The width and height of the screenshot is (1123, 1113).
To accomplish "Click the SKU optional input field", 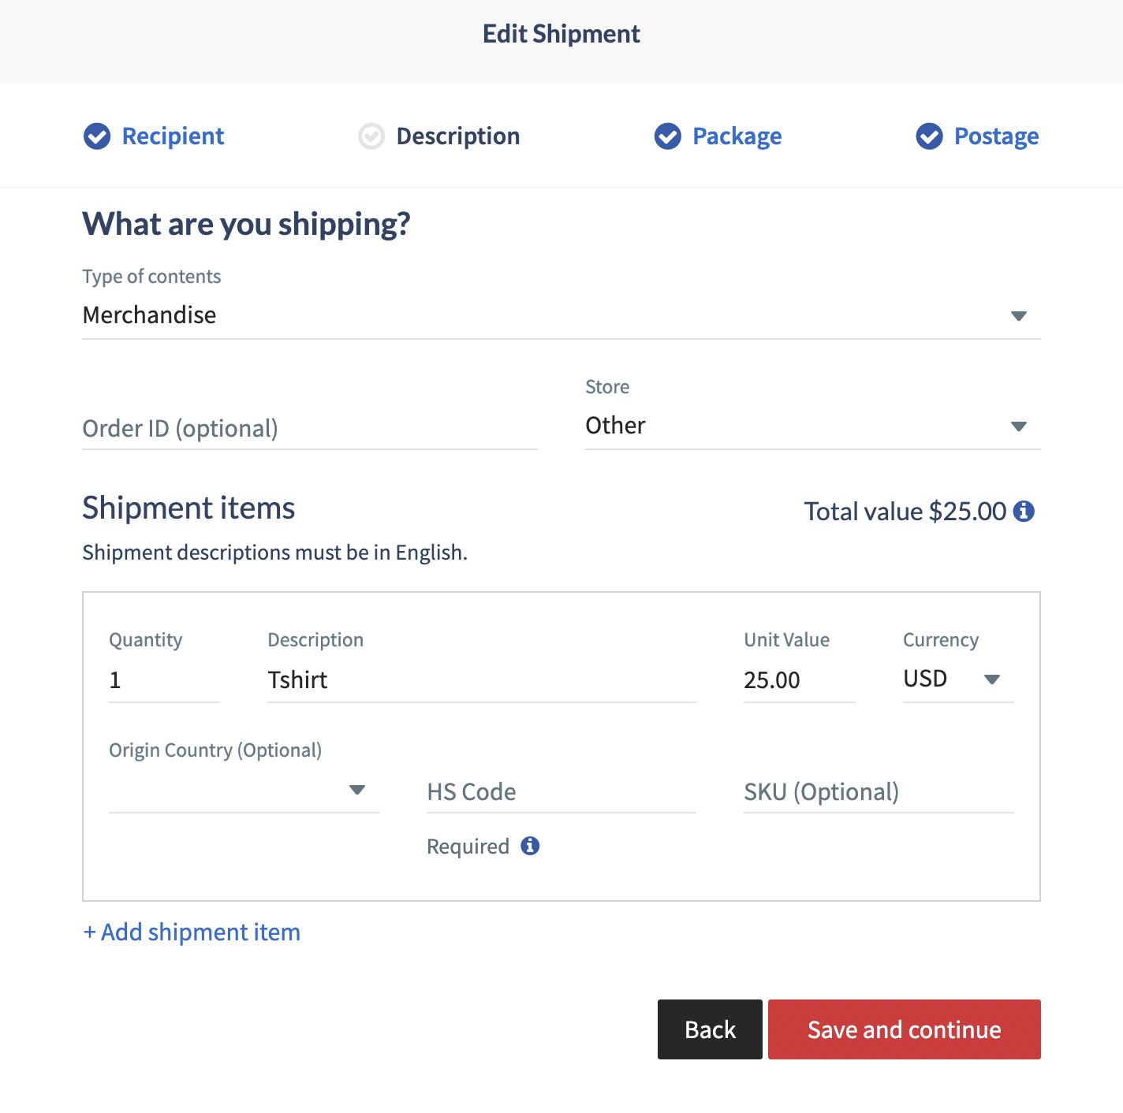I will [x=877, y=791].
